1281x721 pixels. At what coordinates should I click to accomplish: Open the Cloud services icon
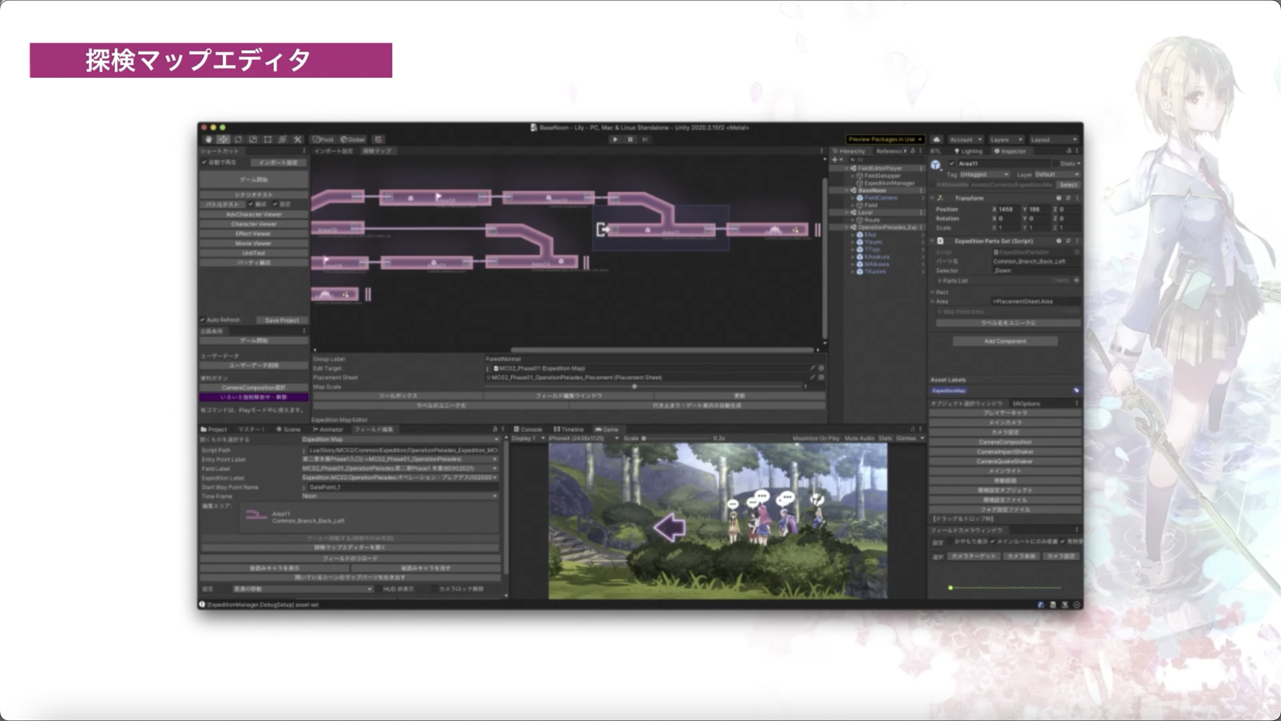tap(936, 140)
